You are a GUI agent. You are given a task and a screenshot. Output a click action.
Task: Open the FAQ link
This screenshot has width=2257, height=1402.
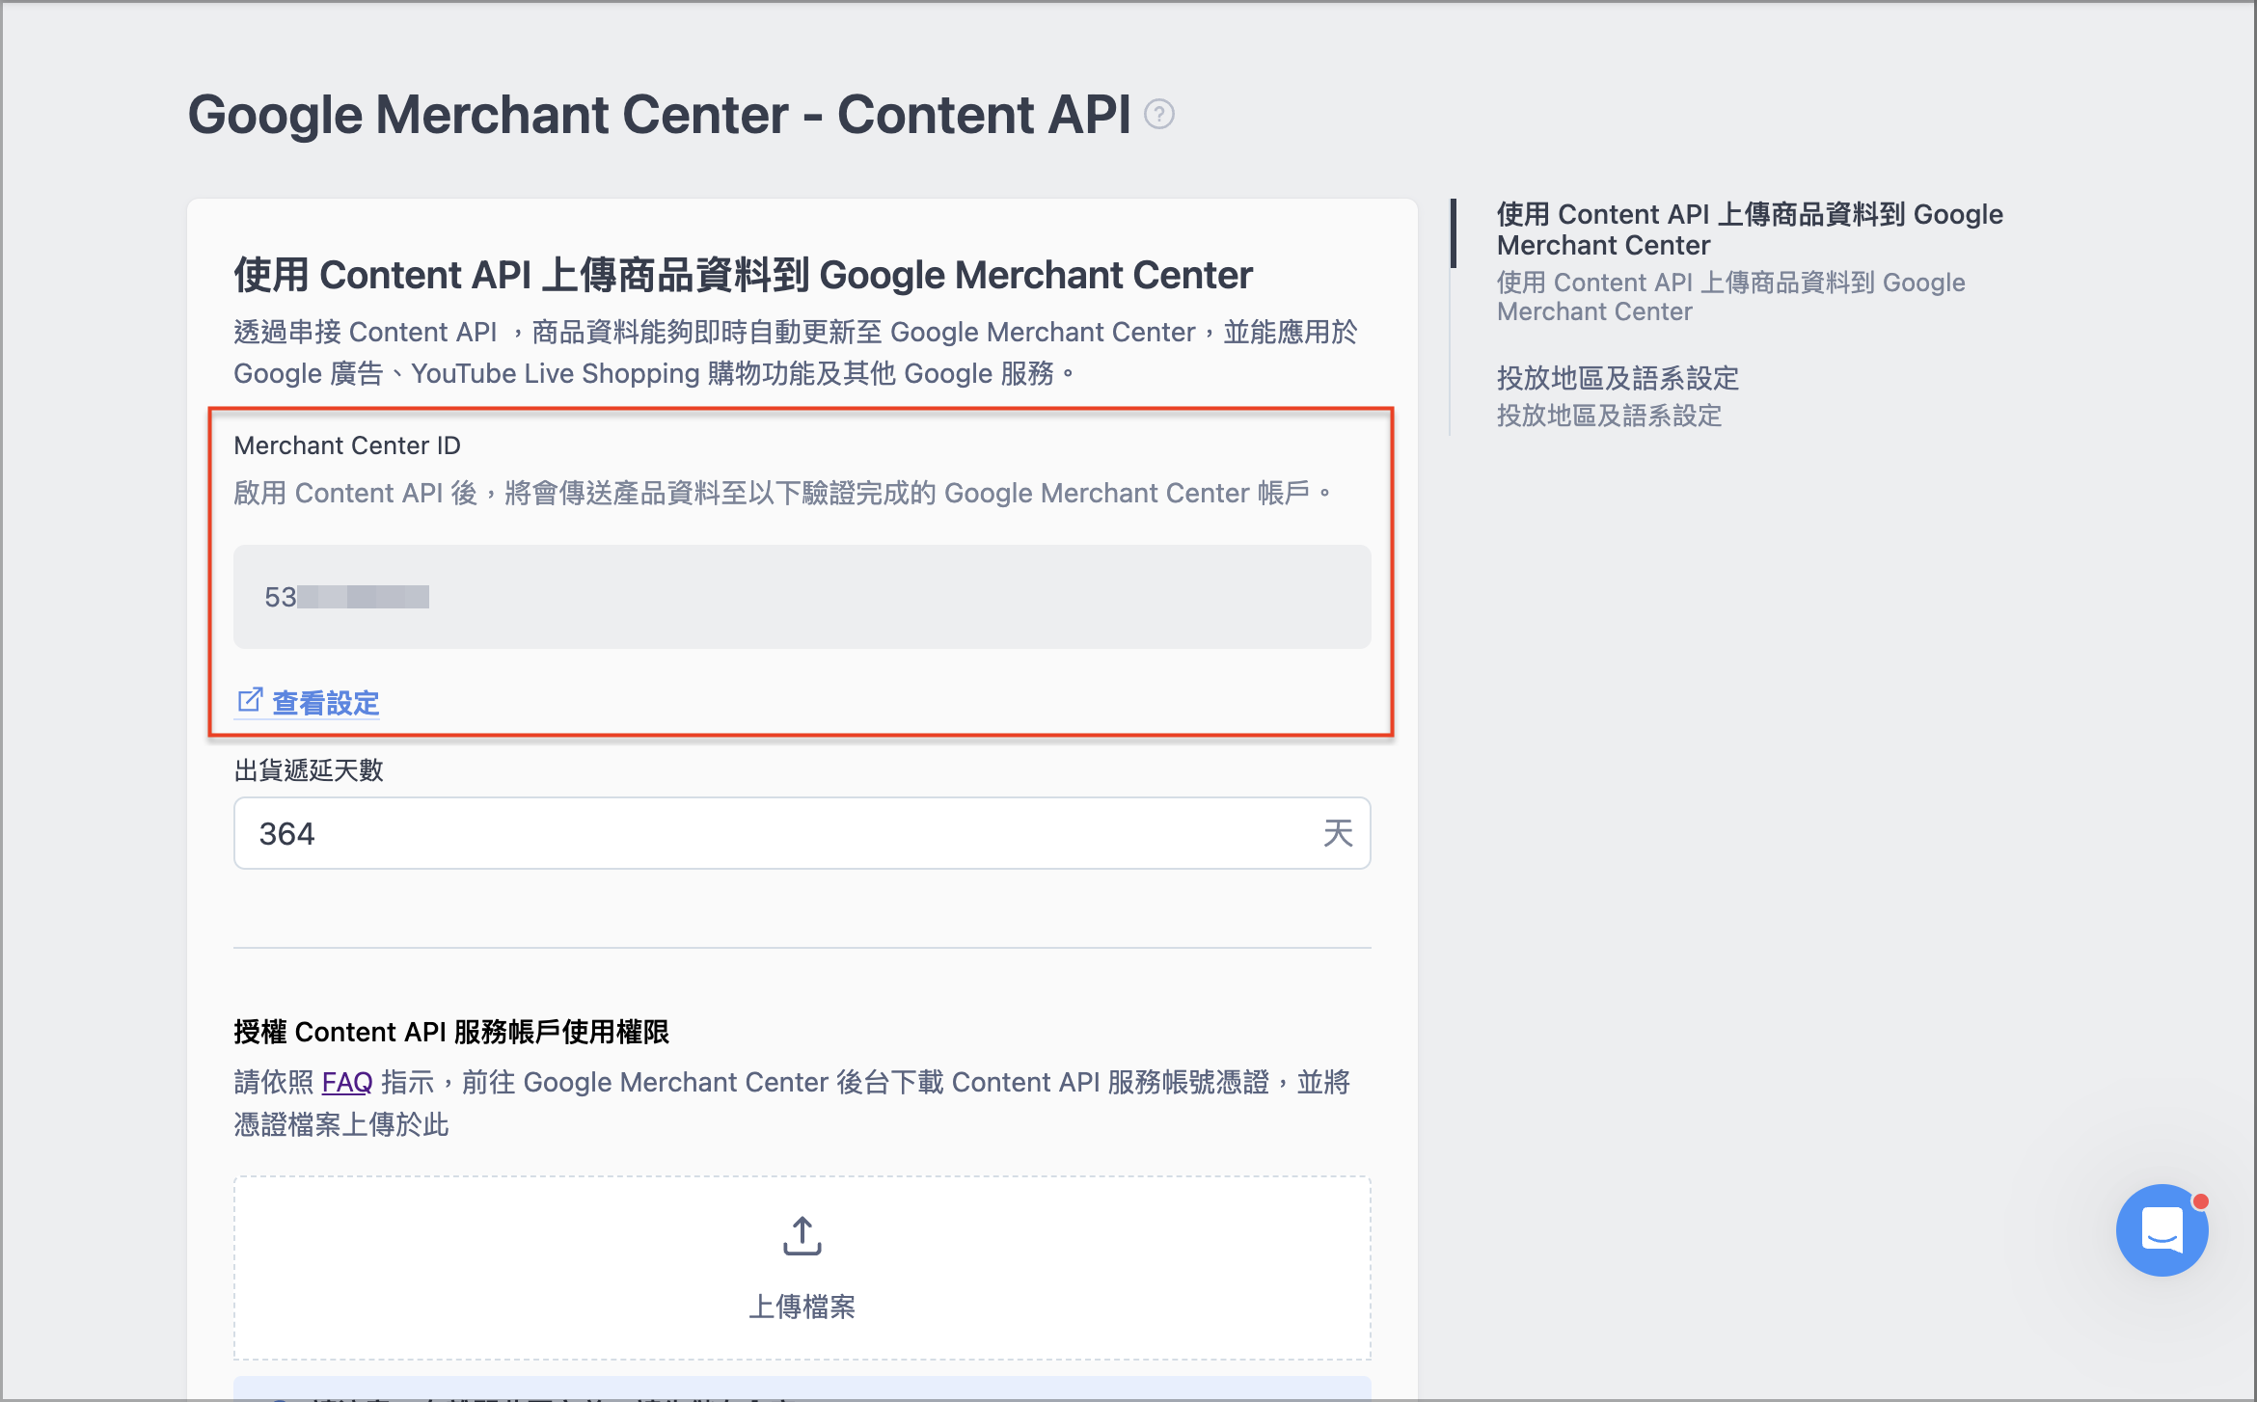coord(347,1082)
